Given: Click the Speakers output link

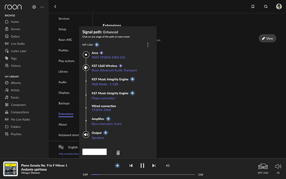Looking at the screenshot, I should (x=98, y=138).
